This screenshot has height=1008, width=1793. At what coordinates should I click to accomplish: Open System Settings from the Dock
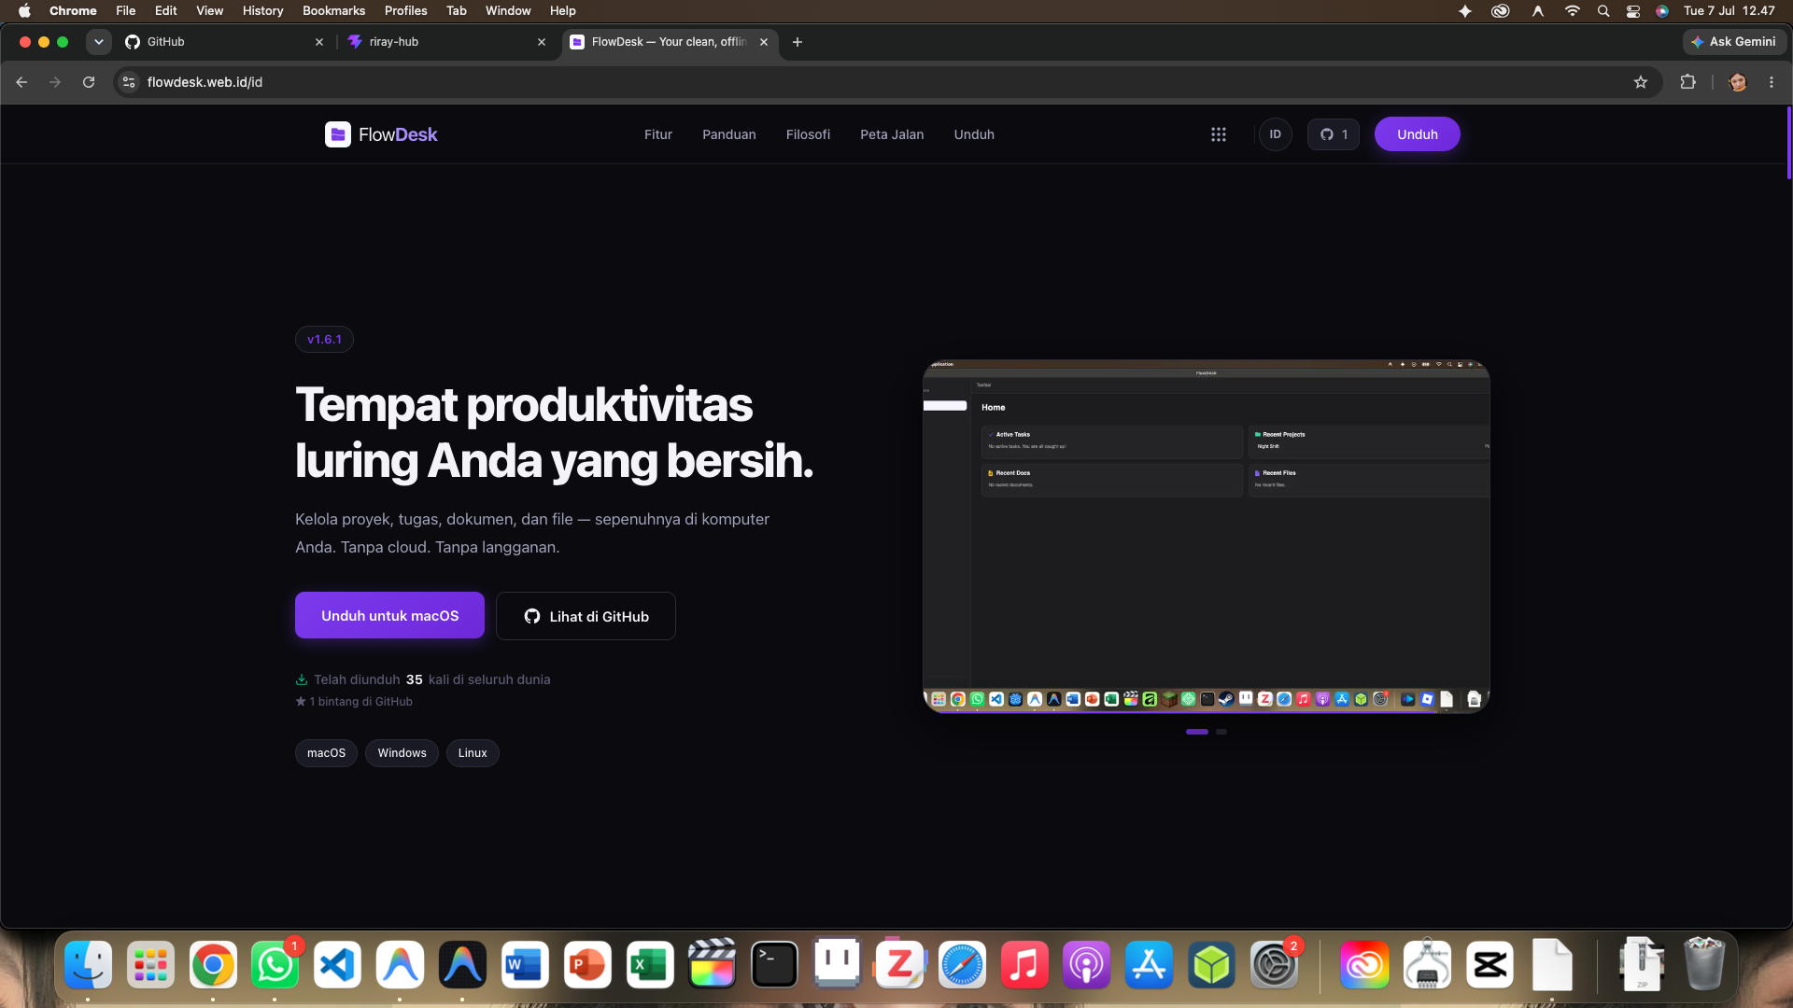coord(1275,965)
